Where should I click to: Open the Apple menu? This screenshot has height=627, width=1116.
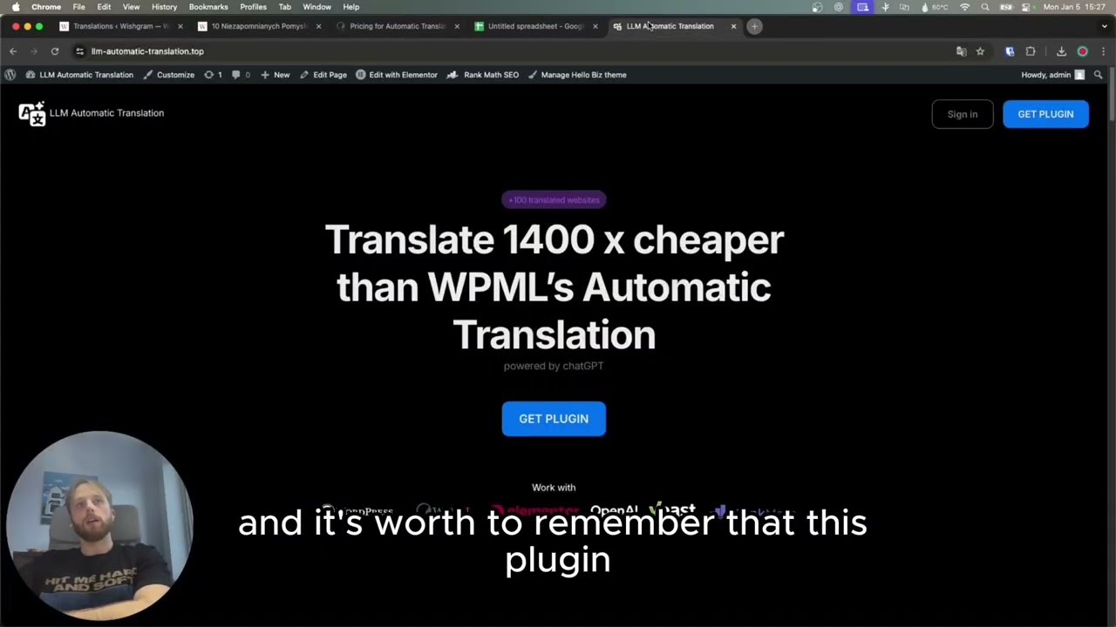(x=16, y=7)
